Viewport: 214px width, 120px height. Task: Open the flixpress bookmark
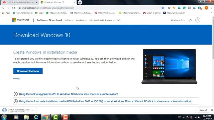pos(105,13)
